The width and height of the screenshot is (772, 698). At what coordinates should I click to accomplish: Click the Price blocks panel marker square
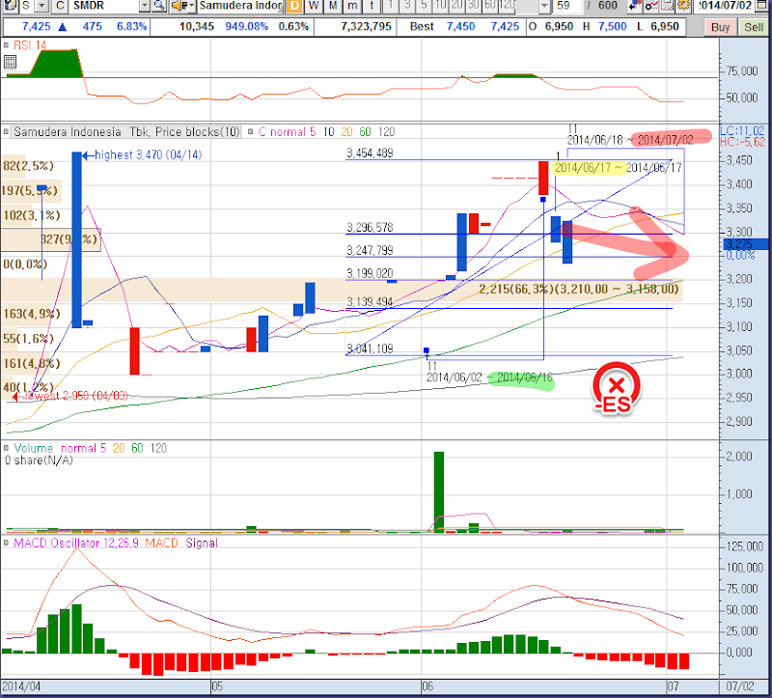[x=6, y=132]
